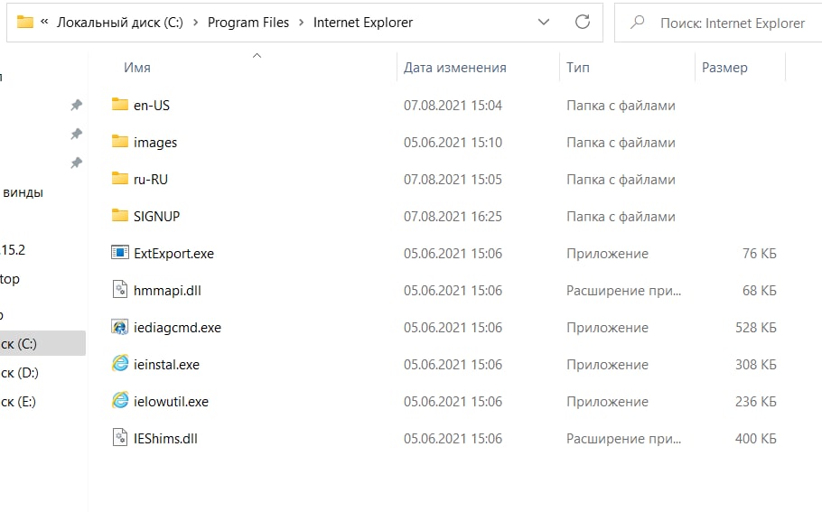Sort by Дата изменения column header
822x512 pixels.
(454, 68)
